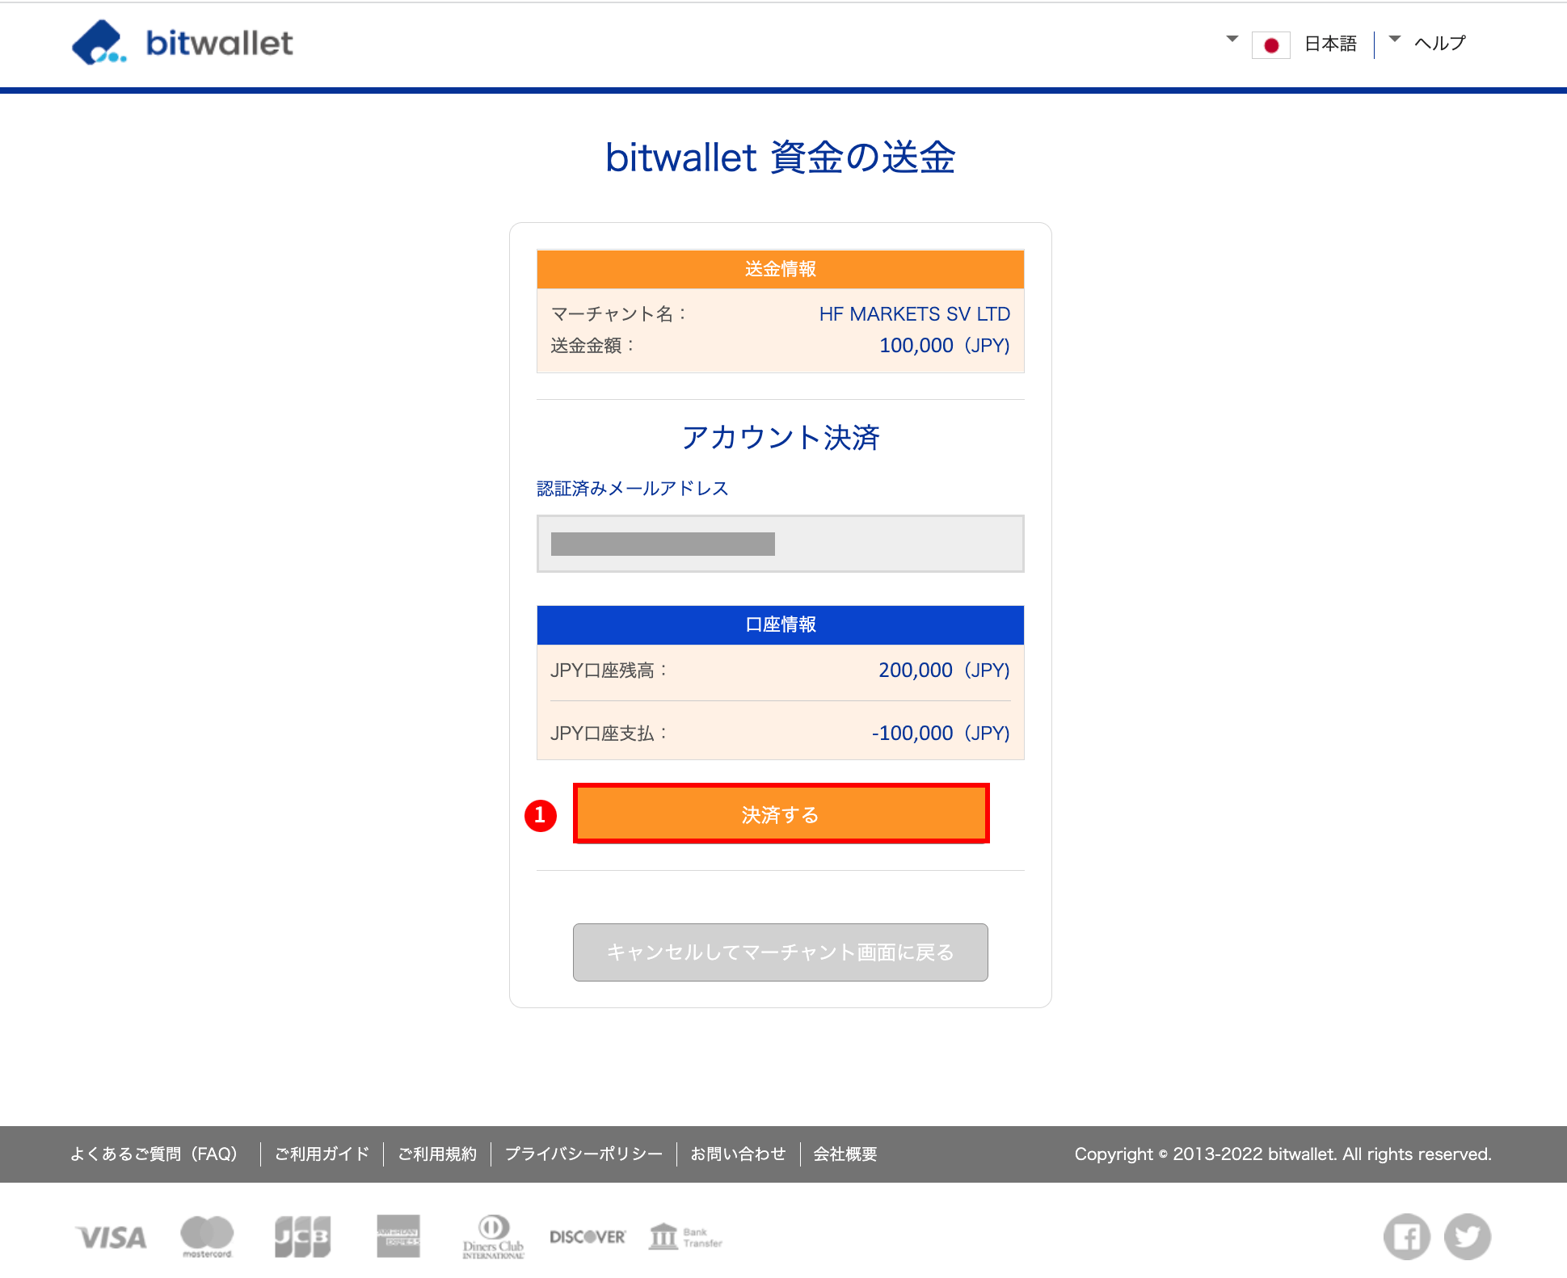This screenshot has height=1278, width=1567.
Task: Expand the ヘルプ dropdown arrow
Action: pyautogui.click(x=1392, y=38)
